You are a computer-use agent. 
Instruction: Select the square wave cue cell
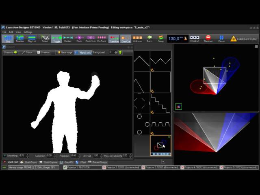pos(160,124)
